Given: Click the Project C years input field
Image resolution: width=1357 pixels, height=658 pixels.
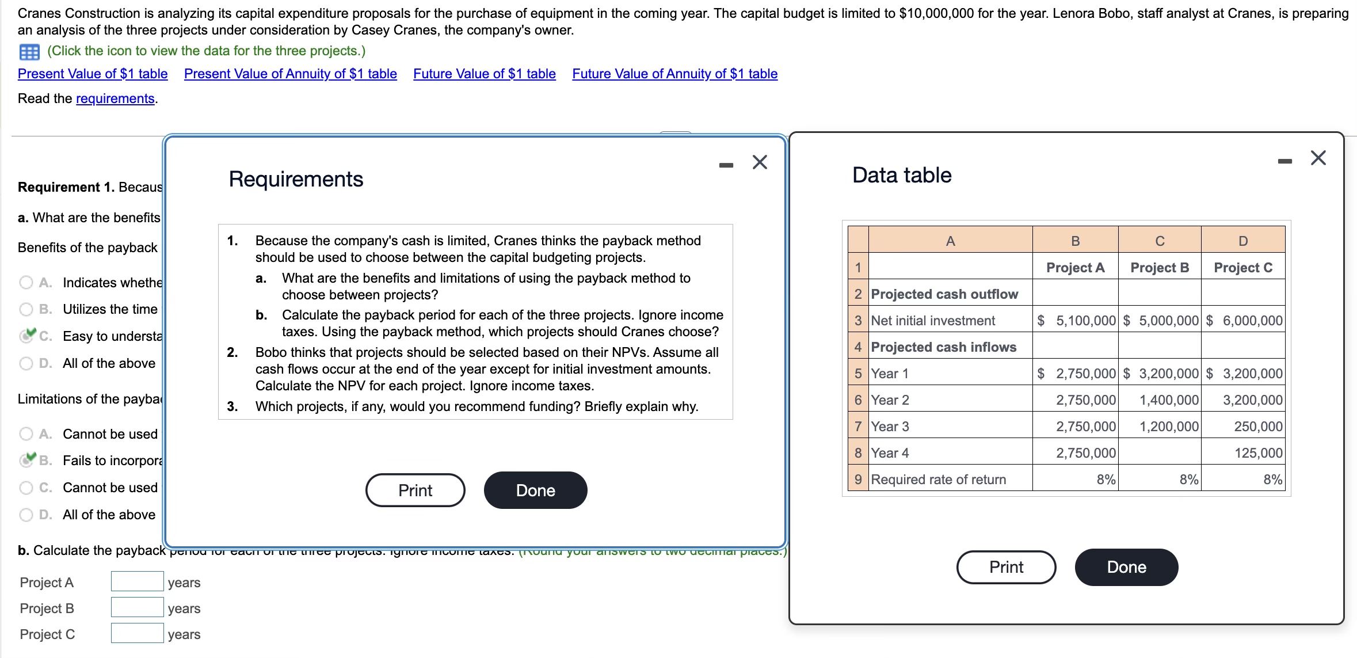Looking at the screenshot, I should (136, 633).
